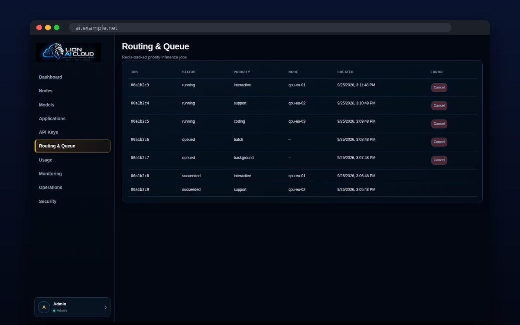The height and width of the screenshot is (325, 520).
Task: Click the Admin avatar circle
Action: pyautogui.click(x=44, y=307)
